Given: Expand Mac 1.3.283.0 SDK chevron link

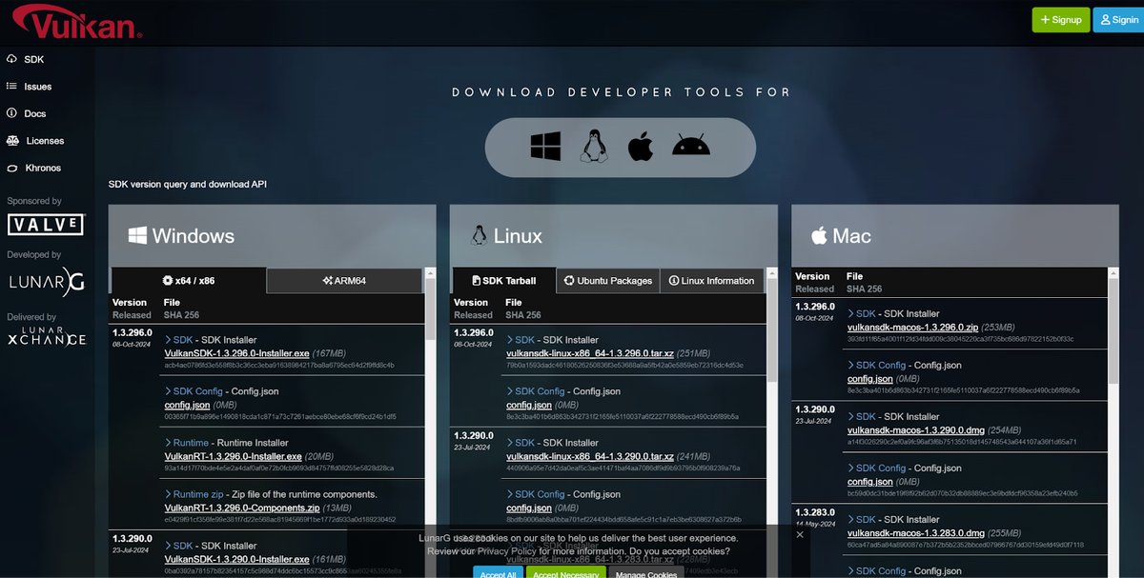Looking at the screenshot, I should pyautogui.click(x=862, y=520).
